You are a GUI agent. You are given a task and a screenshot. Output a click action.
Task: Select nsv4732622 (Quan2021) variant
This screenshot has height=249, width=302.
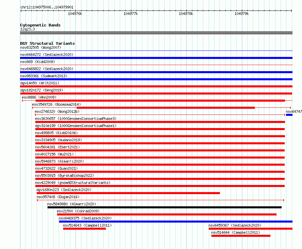tap(56, 168)
